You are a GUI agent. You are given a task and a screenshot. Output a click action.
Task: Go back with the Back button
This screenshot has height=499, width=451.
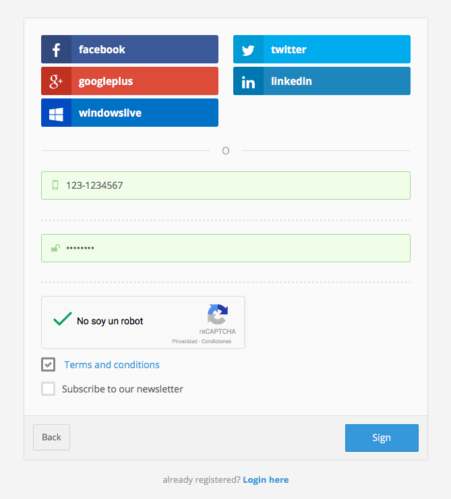pos(51,438)
